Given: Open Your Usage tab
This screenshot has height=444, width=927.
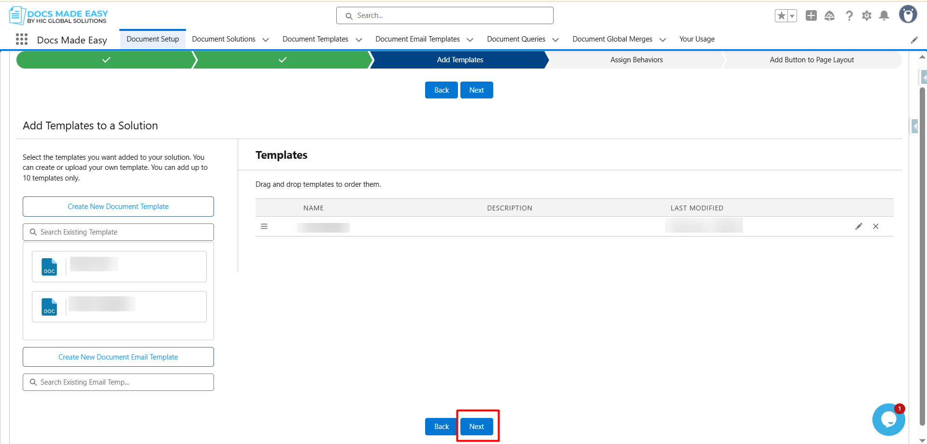Looking at the screenshot, I should pos(697,39).
